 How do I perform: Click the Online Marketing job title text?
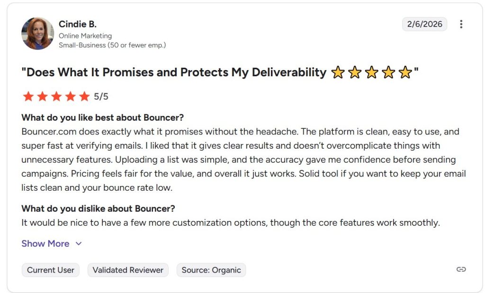(x=85, y=36)
